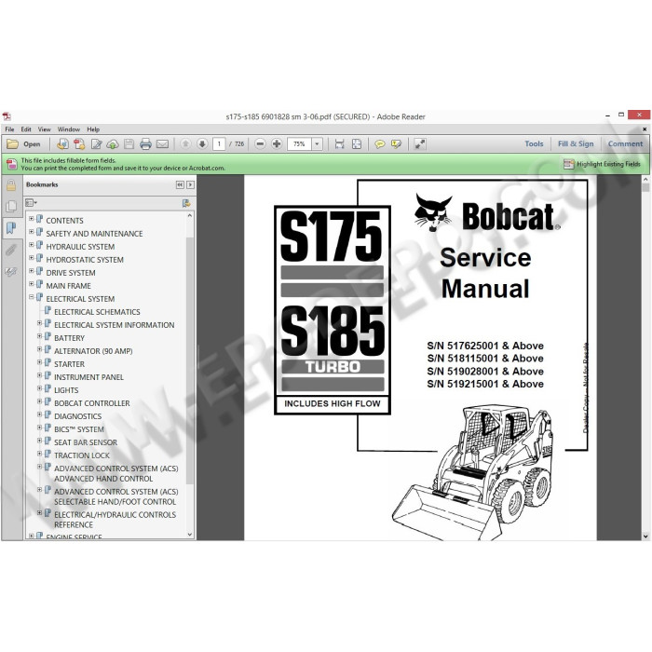The height and width of the screenshot is (652, 652).
Task: Expand the MAIN FRAME bookmark
Action: (31, 284)
